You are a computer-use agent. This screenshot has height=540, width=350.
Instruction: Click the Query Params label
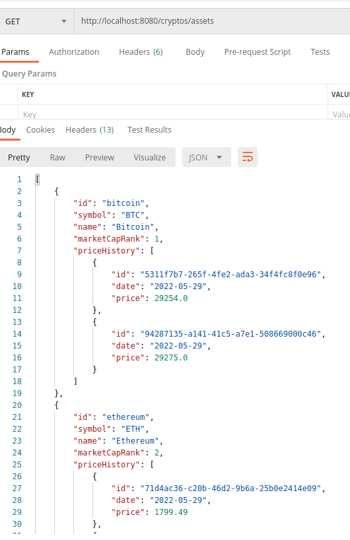[x=29, y=74]
